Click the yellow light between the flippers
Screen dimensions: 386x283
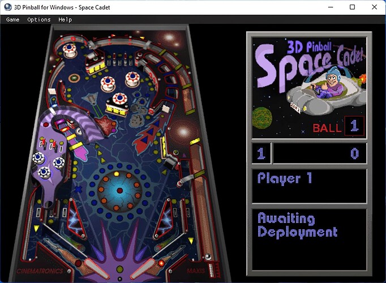(x=120, y=269)
